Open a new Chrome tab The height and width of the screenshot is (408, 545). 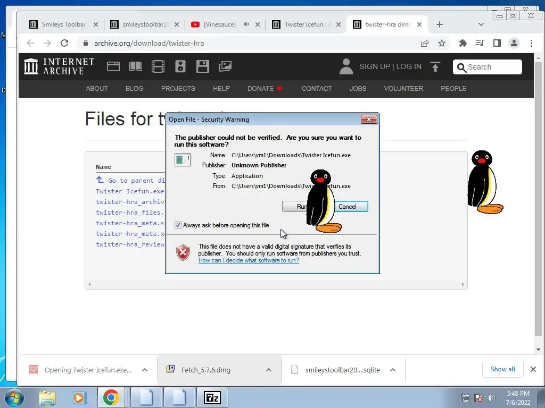439,24
